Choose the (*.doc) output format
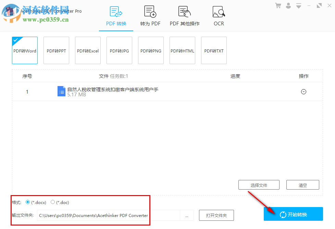335x229 pixels. click(x=52, y=202)
